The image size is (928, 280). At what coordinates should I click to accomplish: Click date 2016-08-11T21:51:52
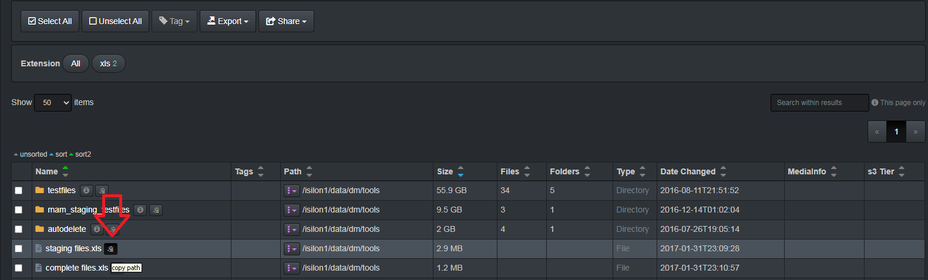click(700, 190)
